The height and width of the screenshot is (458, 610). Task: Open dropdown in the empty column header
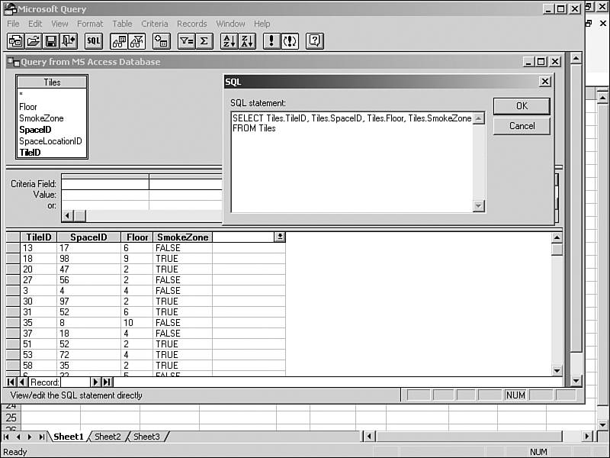coord(280,237)
